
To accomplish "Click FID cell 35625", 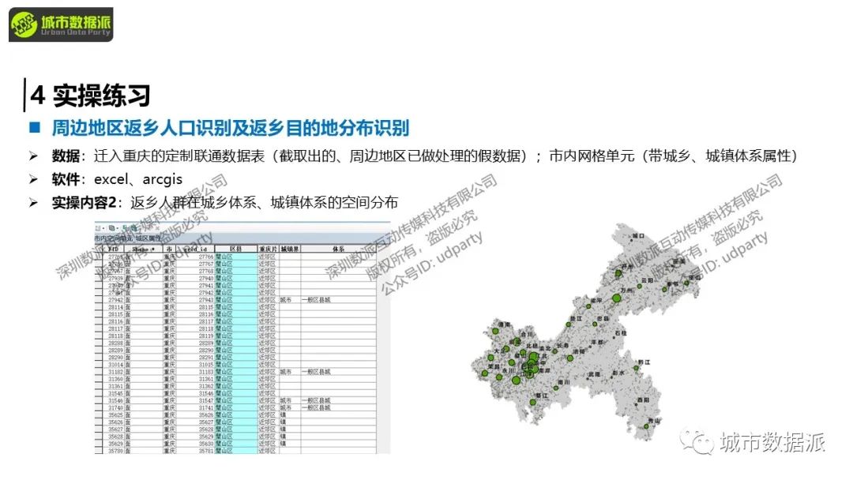I will pos(115,414).
